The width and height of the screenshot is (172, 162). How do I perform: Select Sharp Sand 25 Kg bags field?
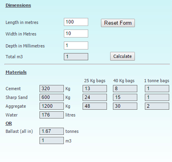(95, 97)
